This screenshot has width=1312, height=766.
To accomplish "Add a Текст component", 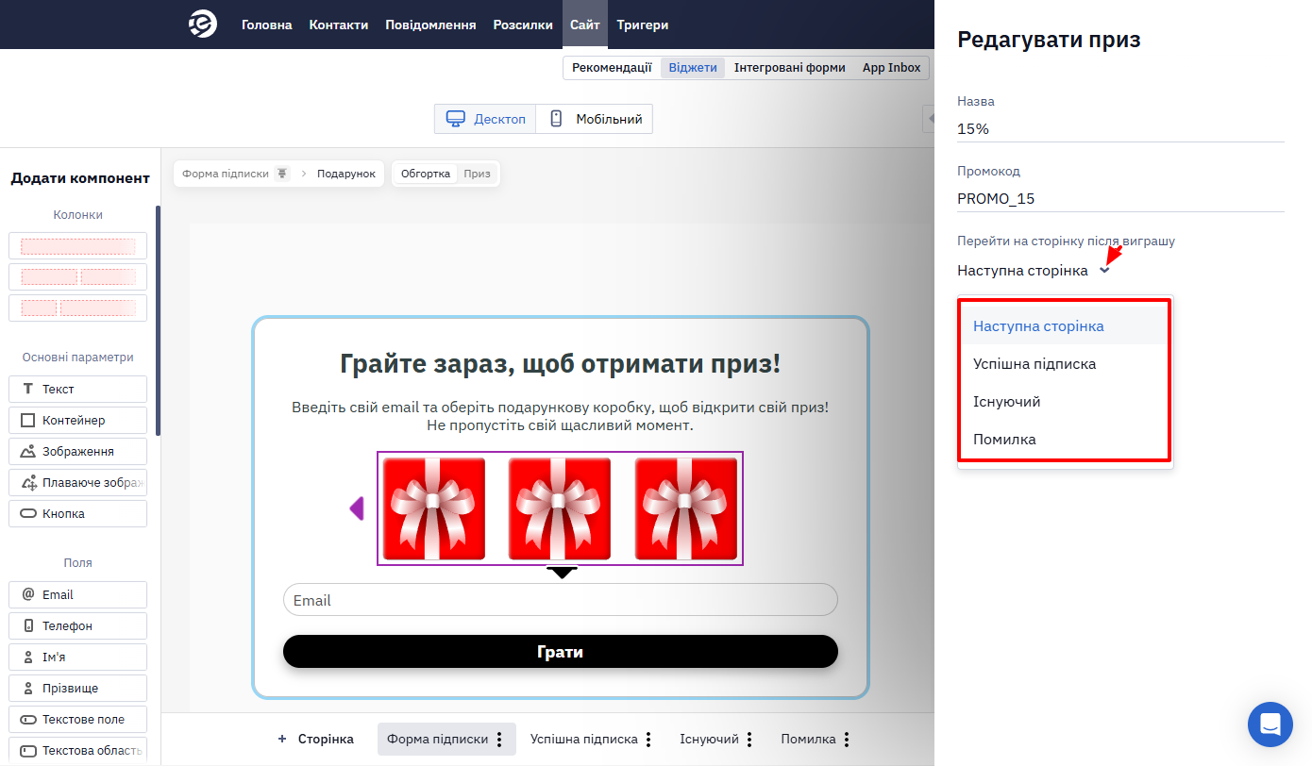I will (x=78, y=389).
